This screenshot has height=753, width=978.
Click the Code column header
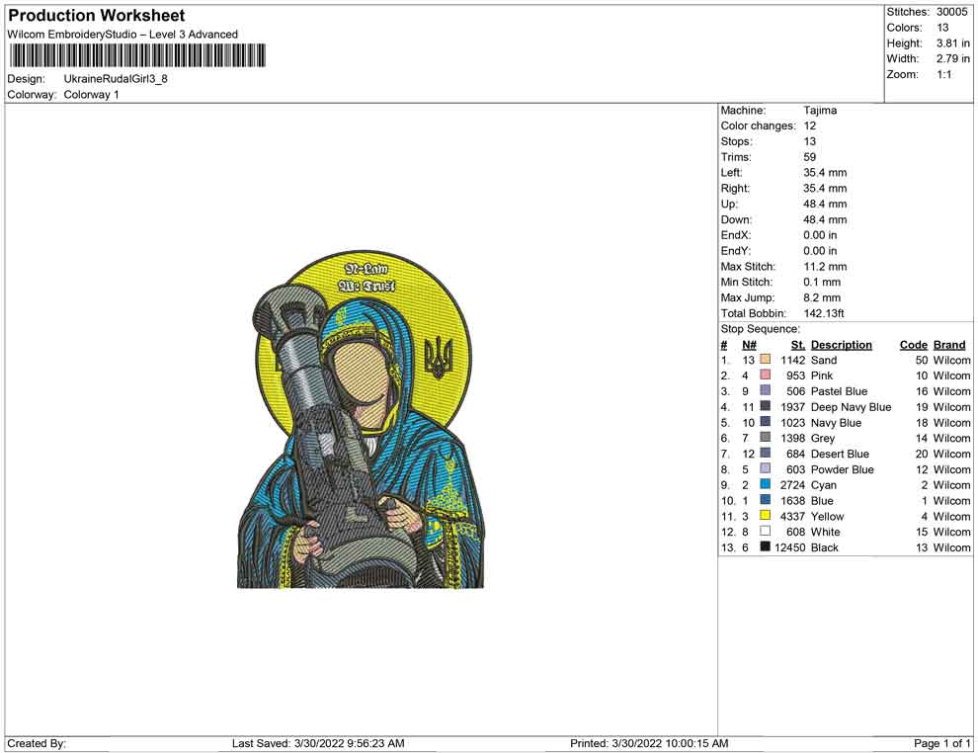point(914,344)
